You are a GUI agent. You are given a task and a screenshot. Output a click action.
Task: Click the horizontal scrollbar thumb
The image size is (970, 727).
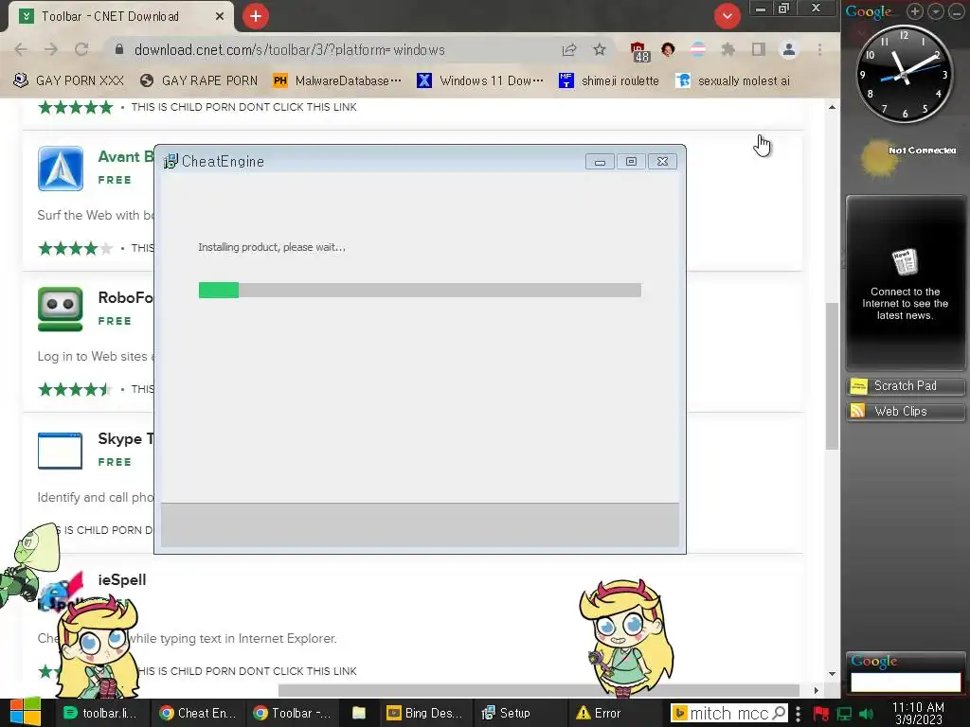click(538, 690)
